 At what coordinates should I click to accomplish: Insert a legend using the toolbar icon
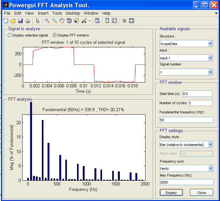click(114, 21)
